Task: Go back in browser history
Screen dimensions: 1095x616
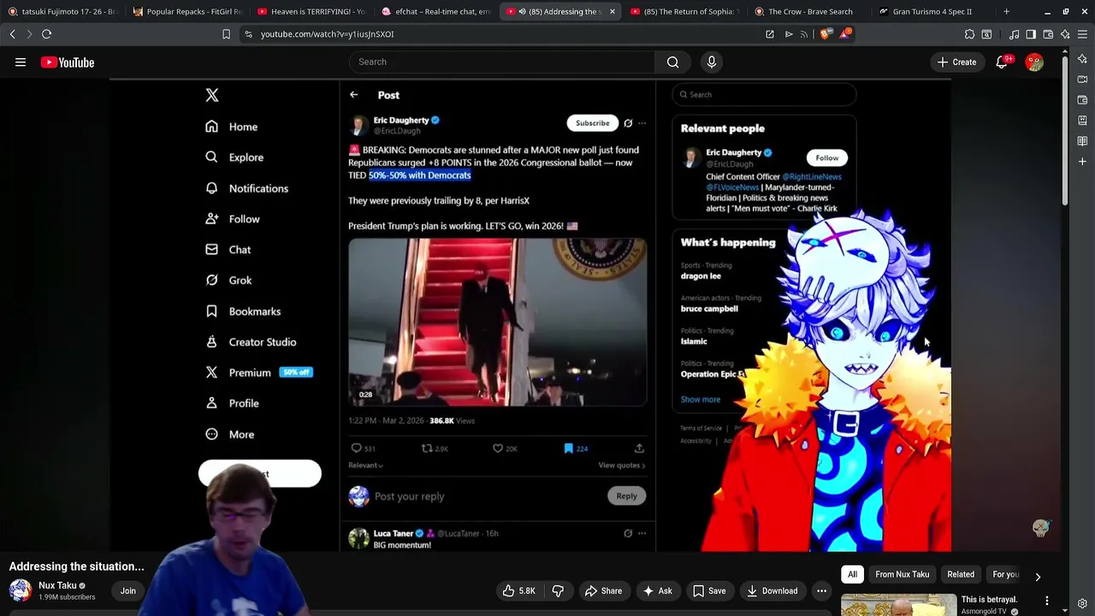Action: pyautogui.click(x=12, y=34)
